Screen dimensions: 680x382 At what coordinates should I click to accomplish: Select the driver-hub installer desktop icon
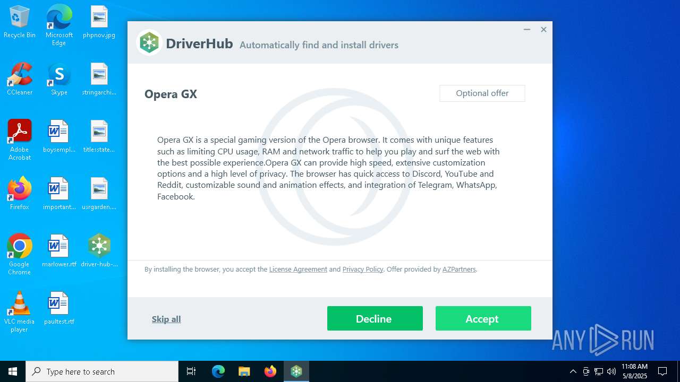click(99, 251)
